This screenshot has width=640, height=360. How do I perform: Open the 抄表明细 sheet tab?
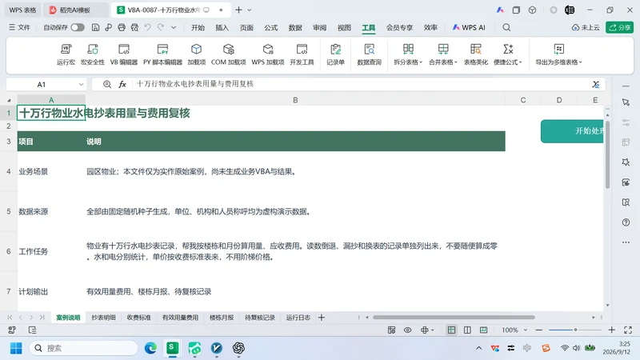pos(103,317)
